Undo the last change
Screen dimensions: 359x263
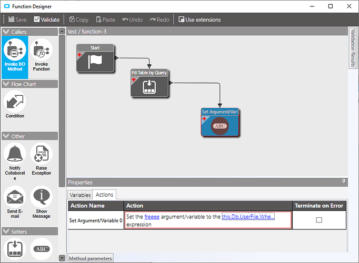coord(132,19)
